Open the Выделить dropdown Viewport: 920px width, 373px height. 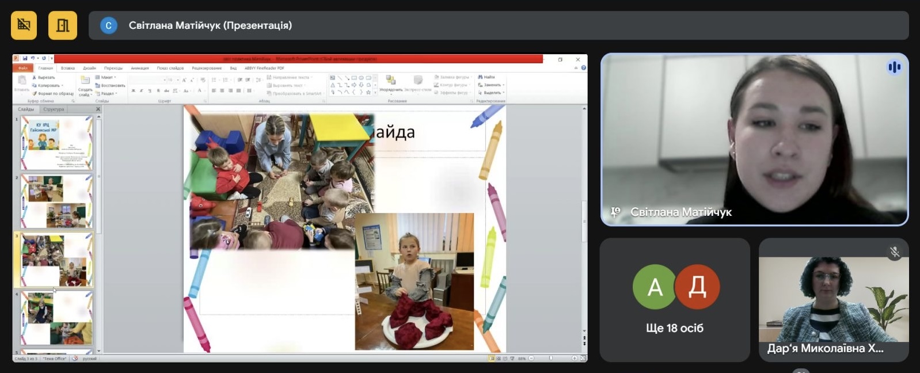click(491, 93)
